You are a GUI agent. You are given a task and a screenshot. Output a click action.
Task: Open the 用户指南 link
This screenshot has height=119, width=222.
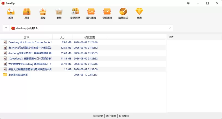pos(111,116)
